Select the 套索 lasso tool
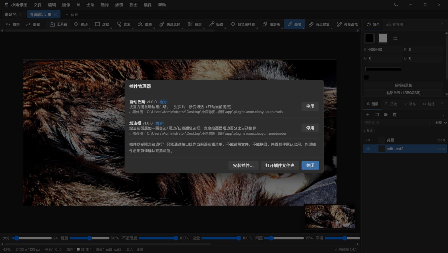448x253 pixels. (123, 24)
